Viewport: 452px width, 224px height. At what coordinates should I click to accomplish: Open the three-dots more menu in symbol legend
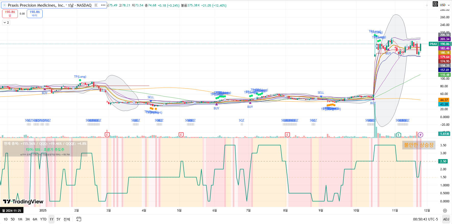pyautogui.click(x=103, y=5)
